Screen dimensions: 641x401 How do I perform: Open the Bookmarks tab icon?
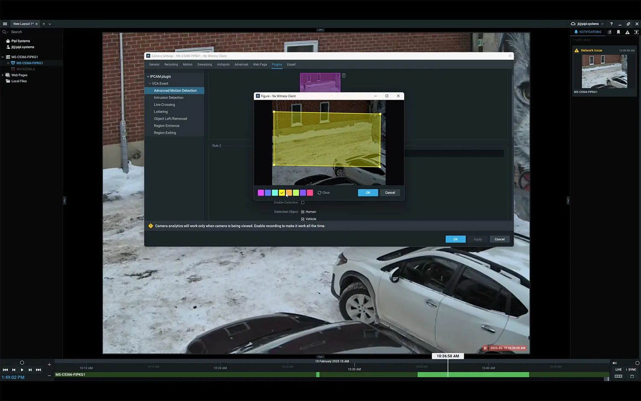coord(618,32)
